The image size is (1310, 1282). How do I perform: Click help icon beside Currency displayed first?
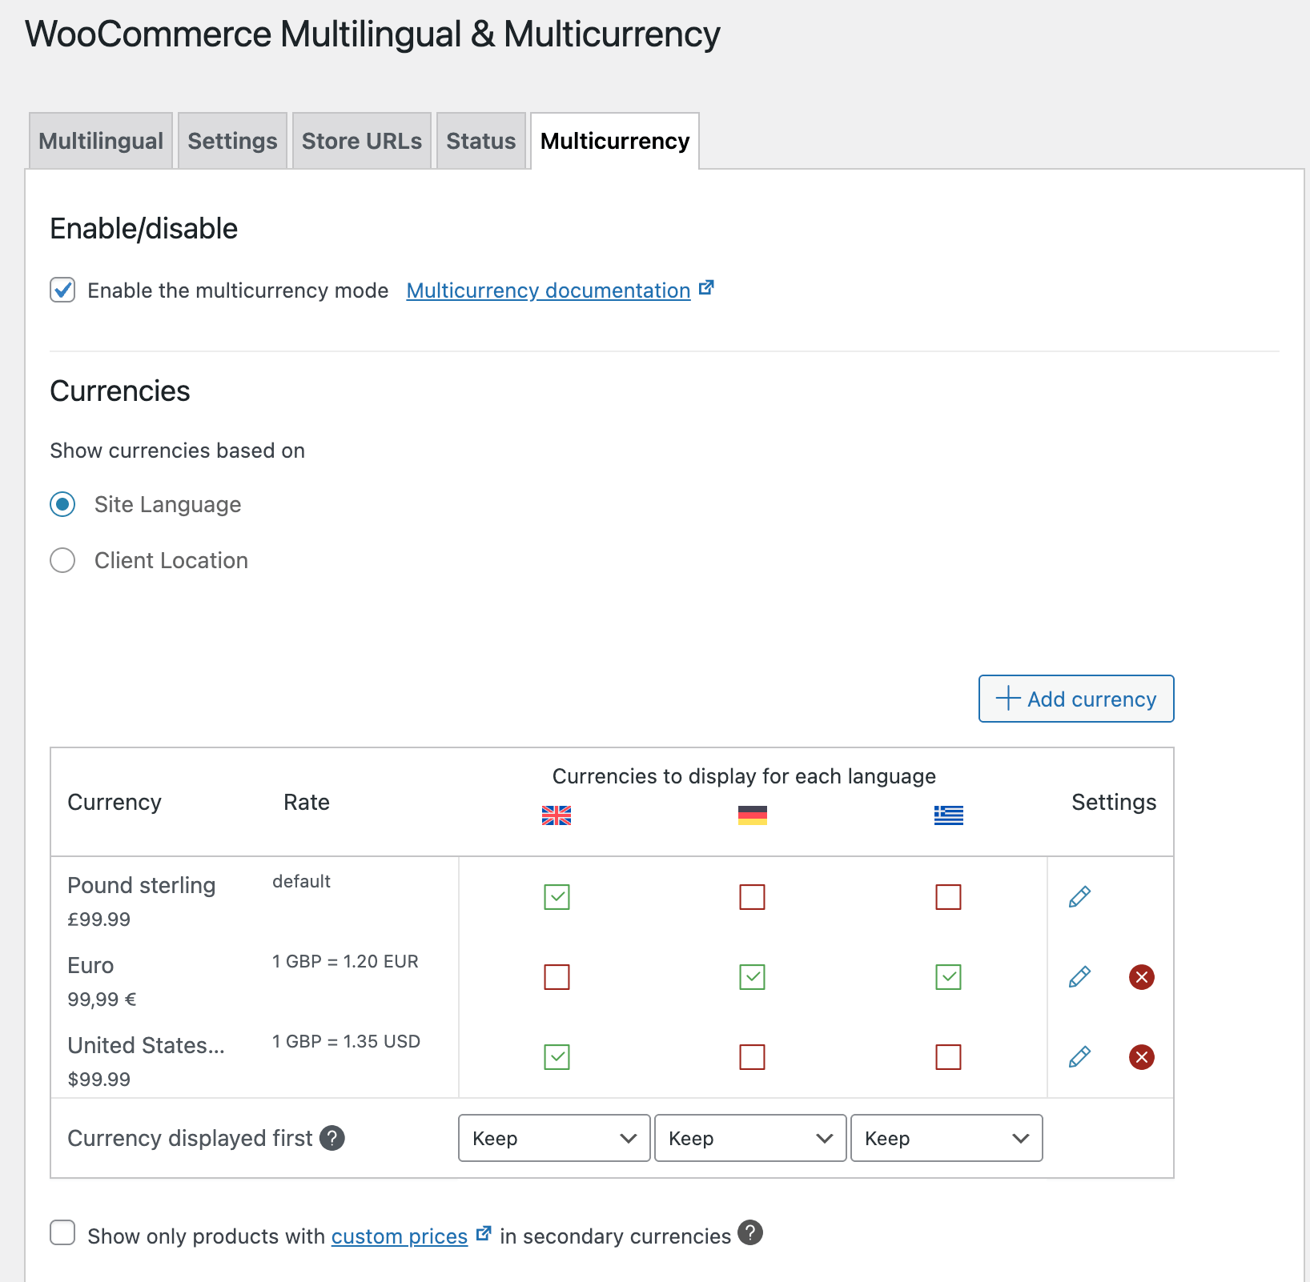pos(332,1138)
